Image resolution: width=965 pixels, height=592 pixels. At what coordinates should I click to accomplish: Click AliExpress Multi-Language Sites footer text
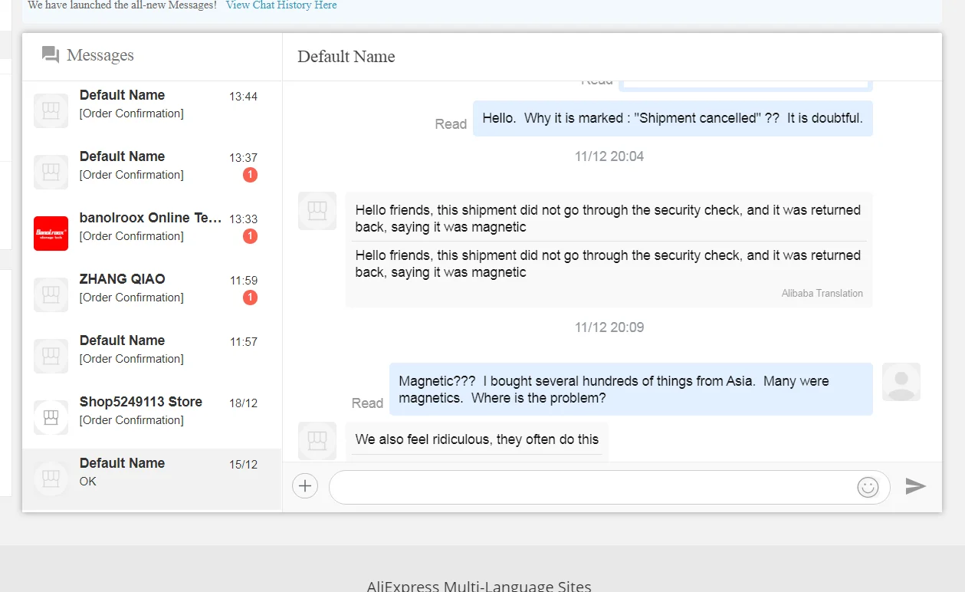(479, 586)
